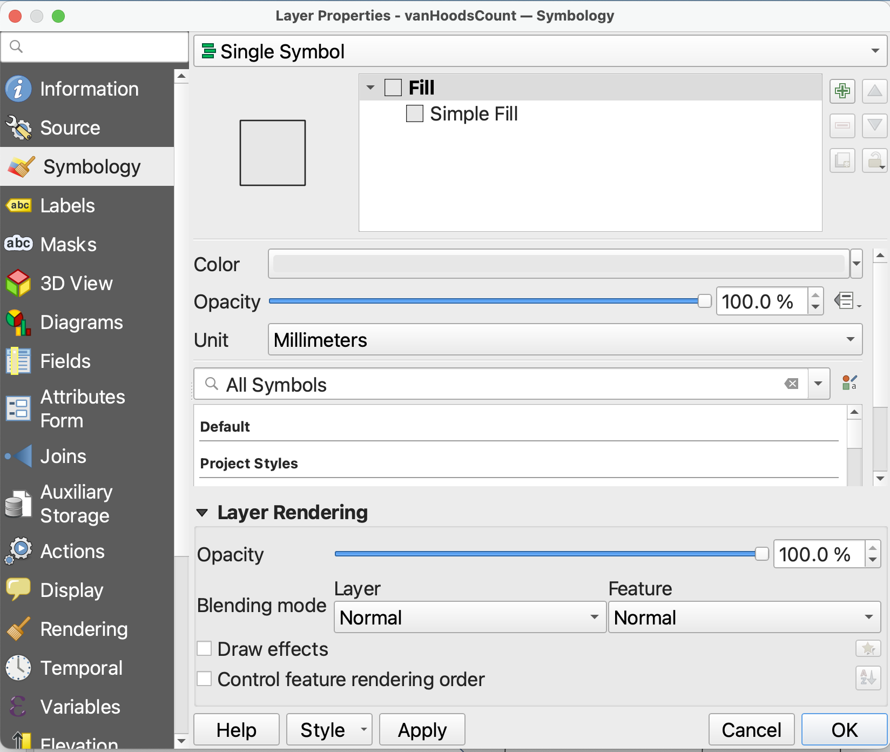This screenshot has height=752, width=890.
Task: Open the Unit Millimeters dropdown
Action: pyautogui.click(x=564, y=340)
